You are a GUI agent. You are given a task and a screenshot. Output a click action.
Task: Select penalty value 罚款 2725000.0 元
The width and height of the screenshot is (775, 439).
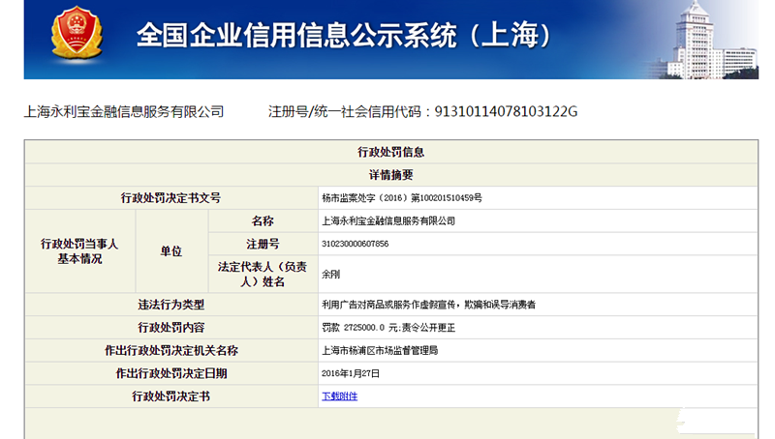coord(359,328)
